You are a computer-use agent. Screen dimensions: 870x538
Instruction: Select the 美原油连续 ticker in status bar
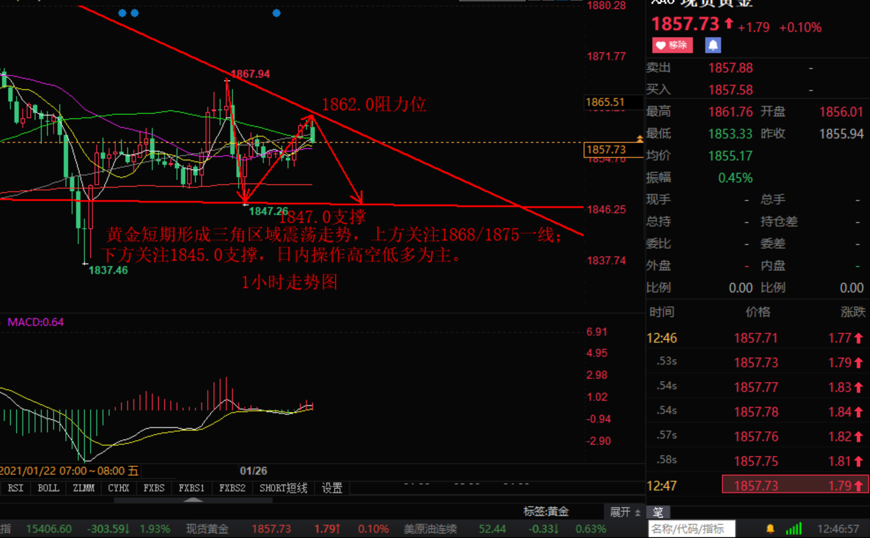(x=430, y=529)
